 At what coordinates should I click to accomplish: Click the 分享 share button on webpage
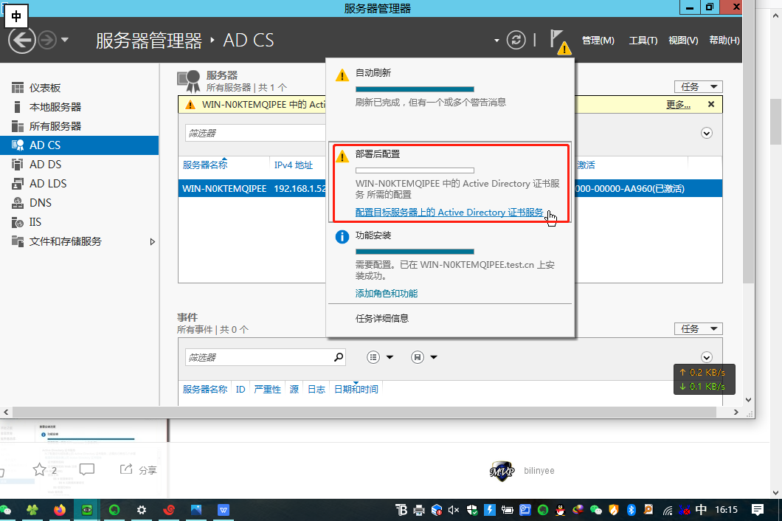point(138,469)
